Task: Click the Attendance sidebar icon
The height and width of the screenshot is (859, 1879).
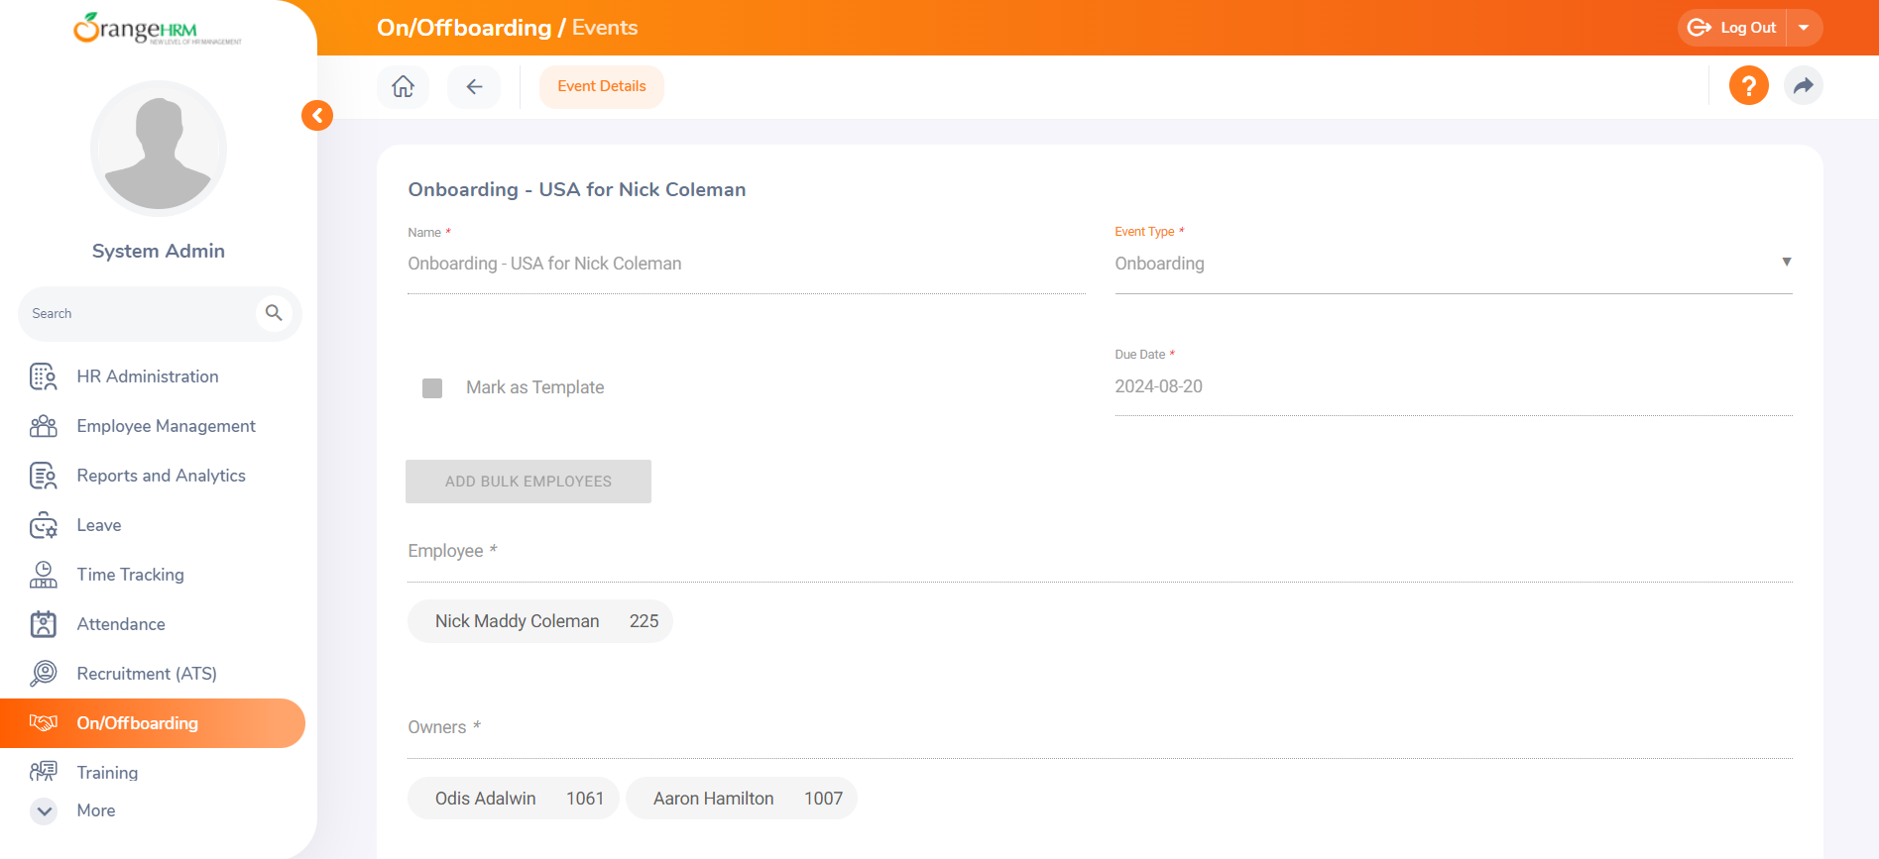Action: pyautogui.click(x=44, y=624)
